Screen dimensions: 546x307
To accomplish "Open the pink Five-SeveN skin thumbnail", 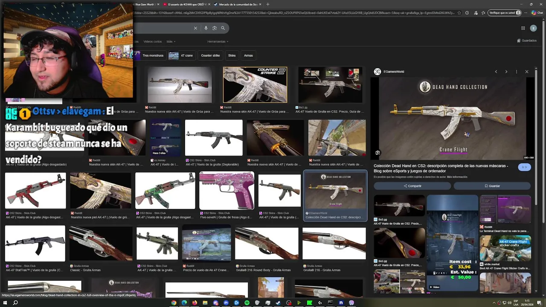I will [x=227, y=191].
